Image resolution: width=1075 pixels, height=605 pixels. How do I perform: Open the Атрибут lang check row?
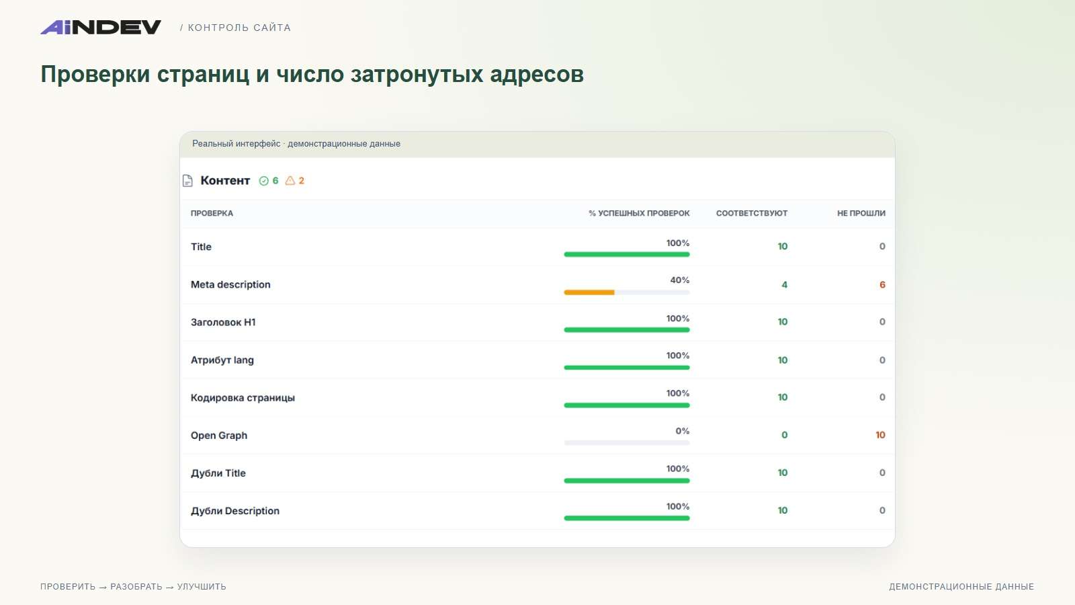click(x=537, y=360)
